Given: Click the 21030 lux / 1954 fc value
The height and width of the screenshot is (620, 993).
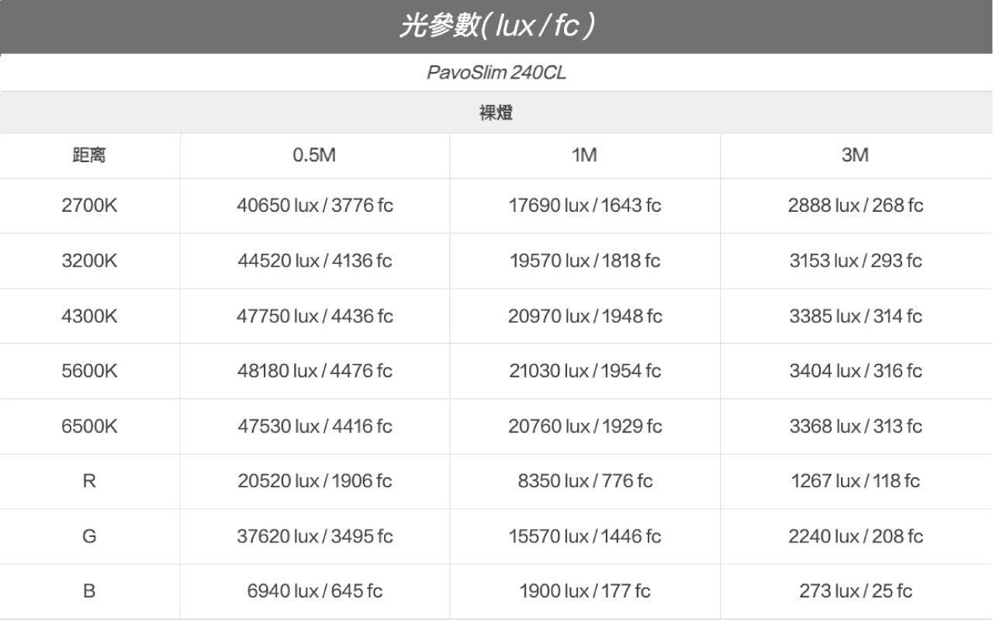Looking at the screenshot, I should (585, 371).
